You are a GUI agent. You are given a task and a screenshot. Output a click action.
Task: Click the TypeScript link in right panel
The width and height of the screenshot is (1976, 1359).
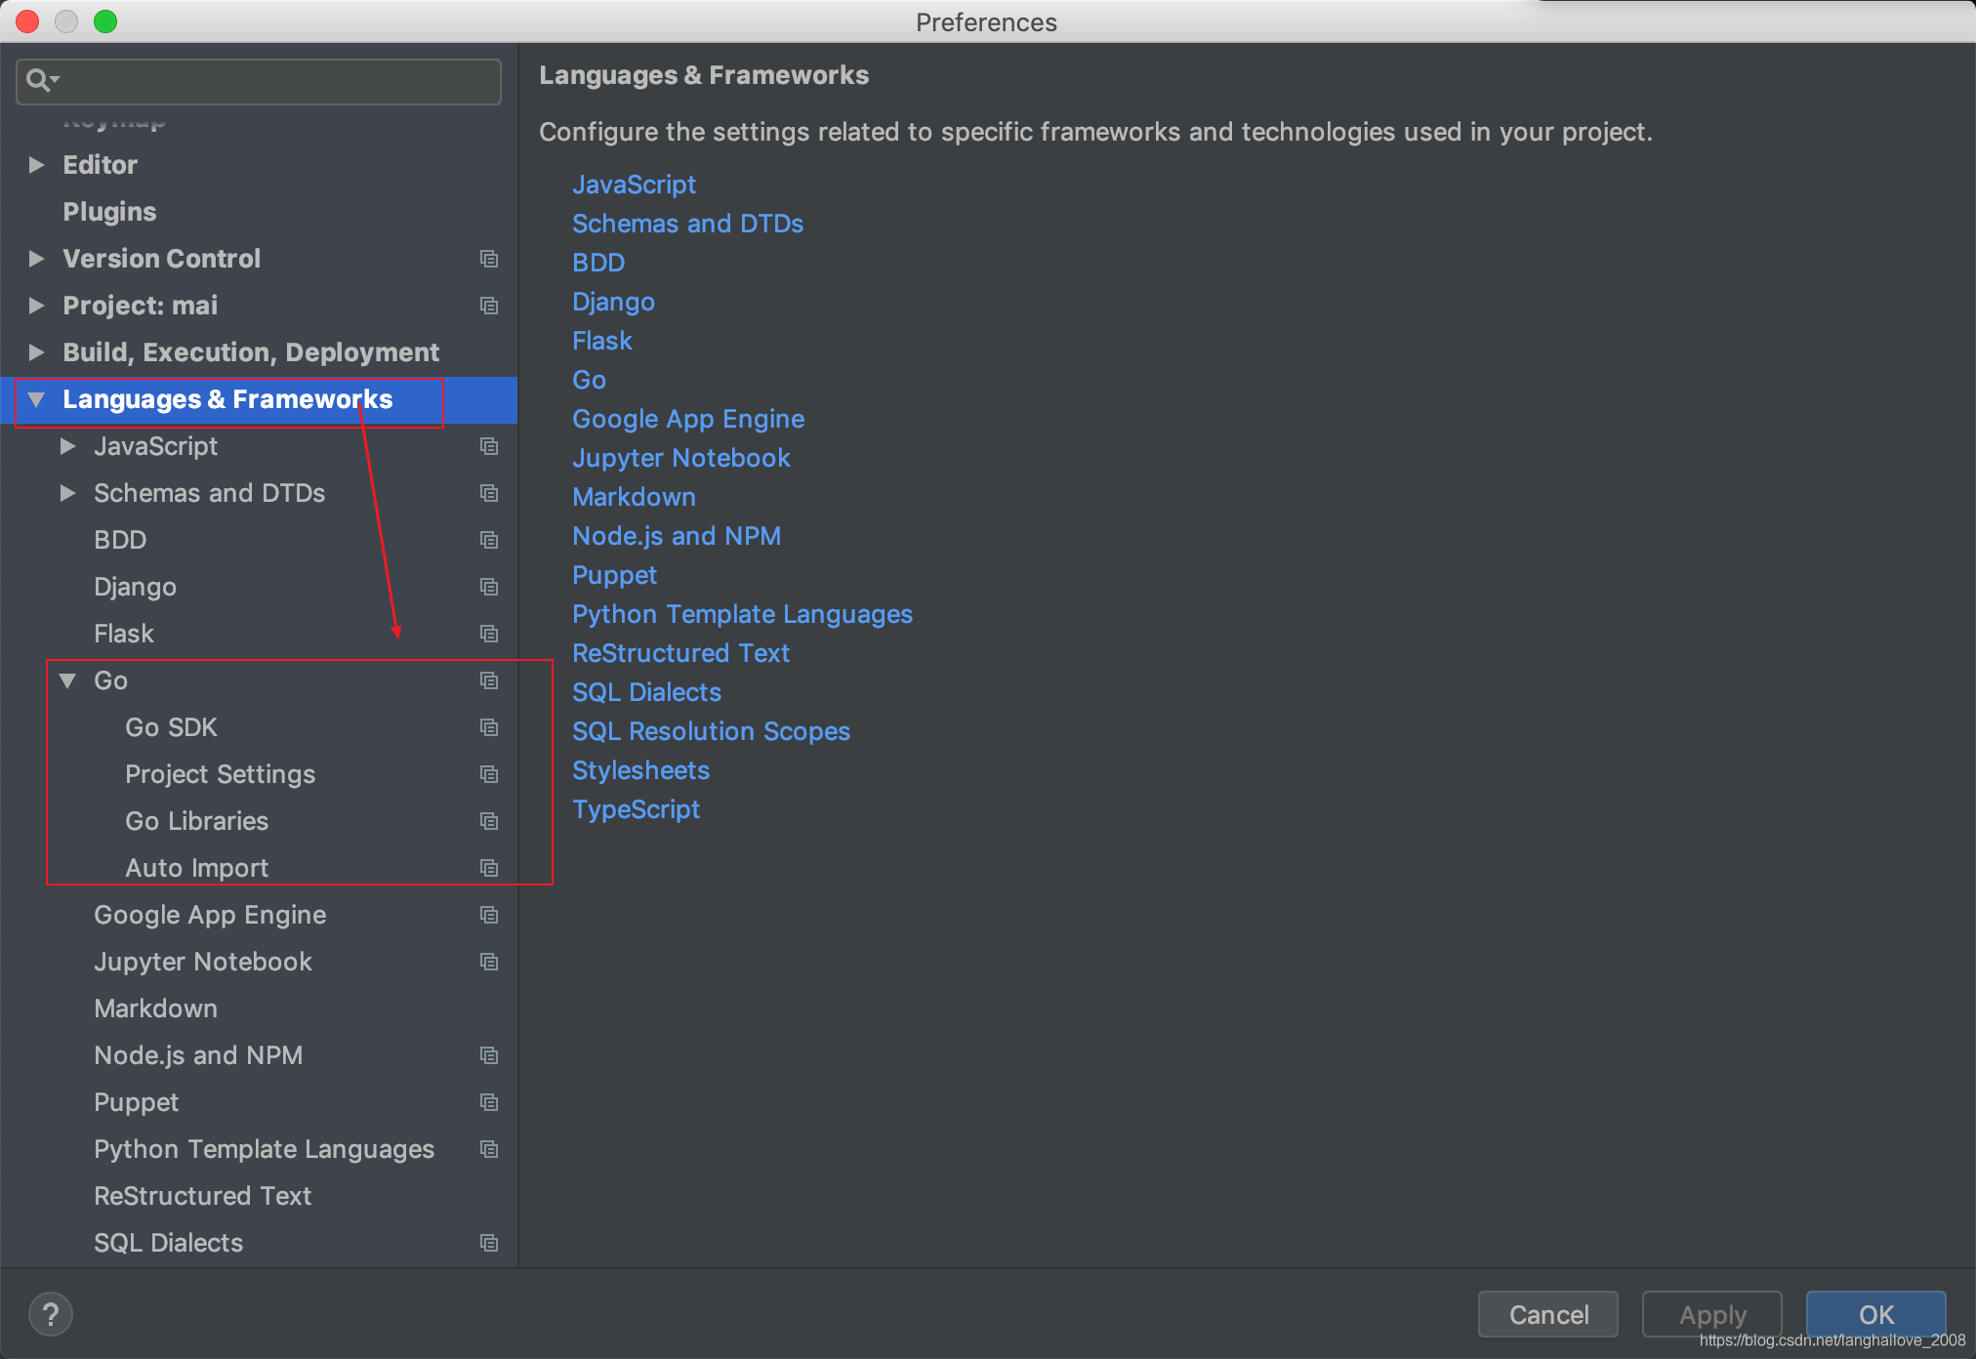638,809
